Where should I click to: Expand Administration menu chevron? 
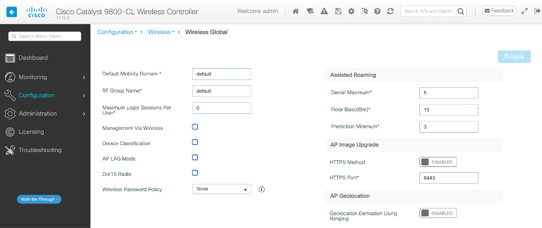84,114
